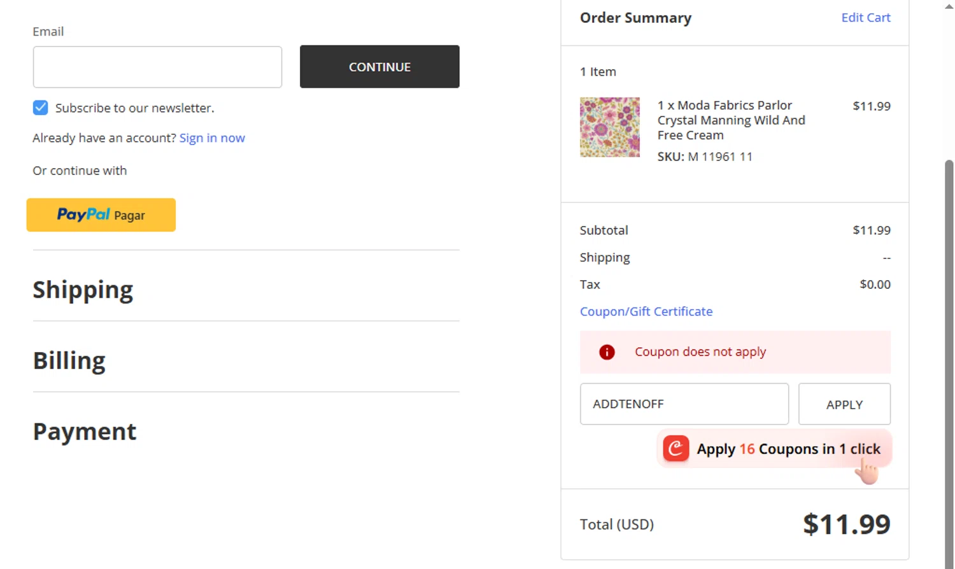Open the Payment checkout step
The width and height of the screenshot is (955, 569).
tap(84, 432)
